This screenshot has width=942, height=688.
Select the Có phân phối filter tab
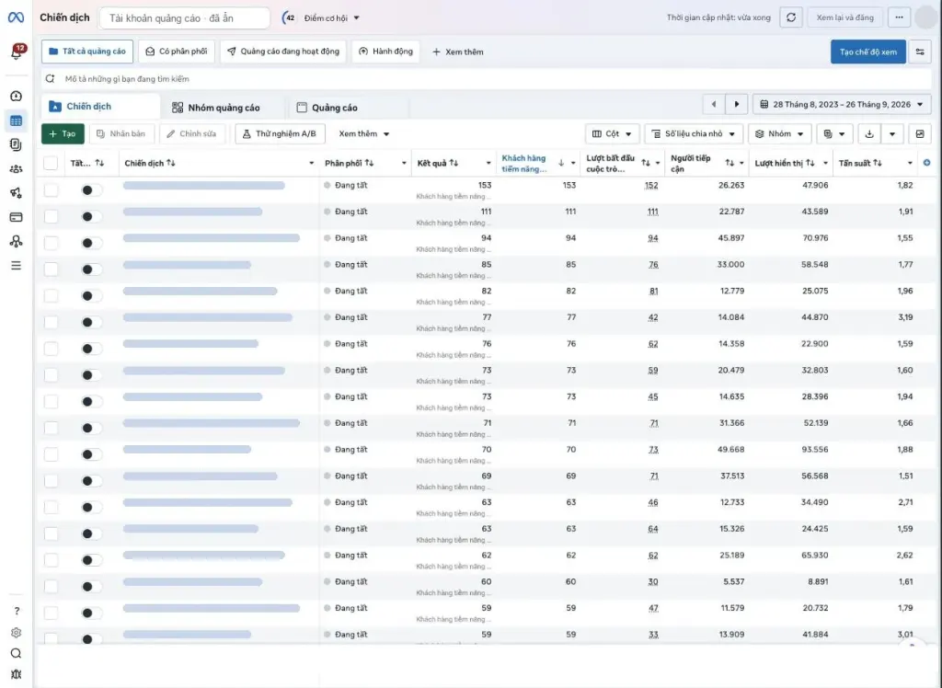coord(177,52)
